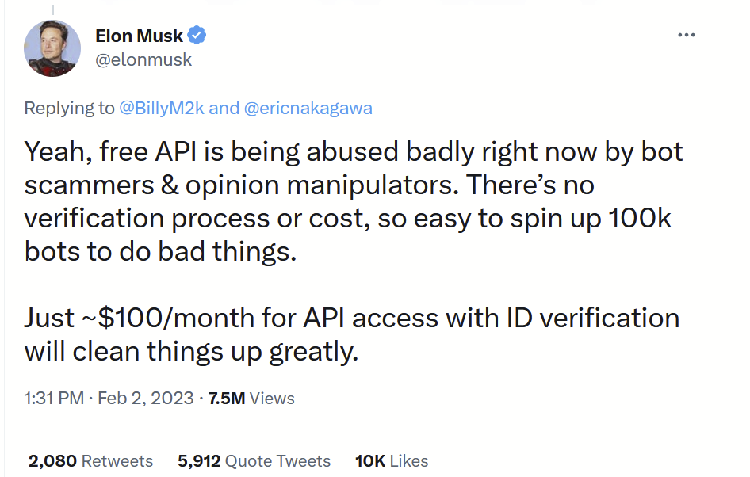The image size is (750, 477).
Task: Show the 2,080 Retweets list
Action: pyautogui.click(x=90, y=460)
